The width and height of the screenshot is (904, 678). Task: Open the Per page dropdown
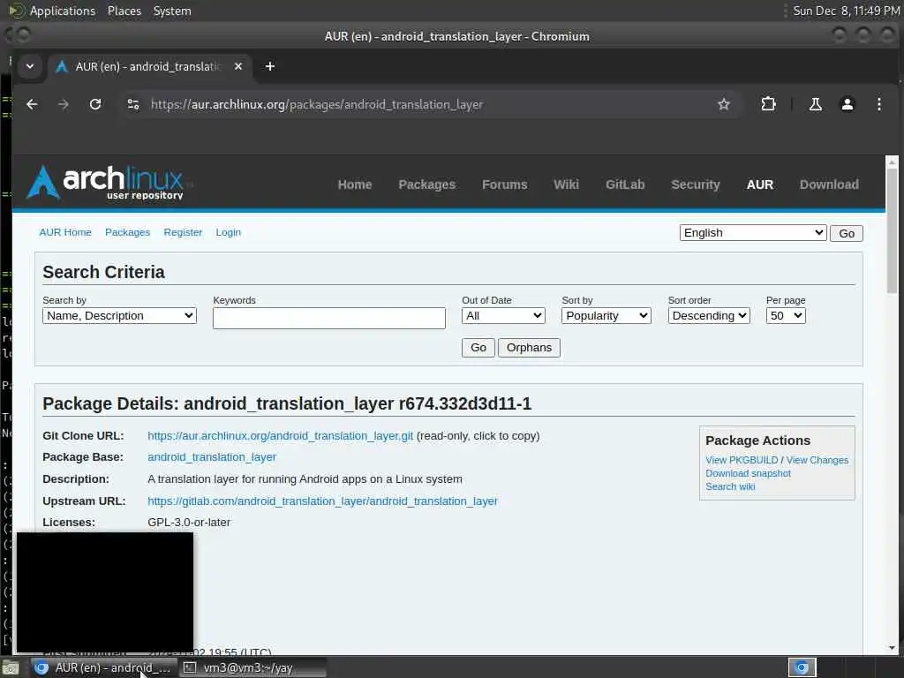(785, 316)
